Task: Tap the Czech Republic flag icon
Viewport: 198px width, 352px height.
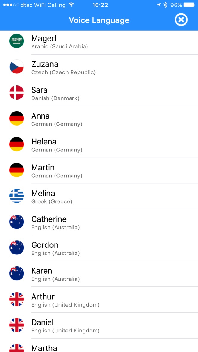Action: click(17, 67)
